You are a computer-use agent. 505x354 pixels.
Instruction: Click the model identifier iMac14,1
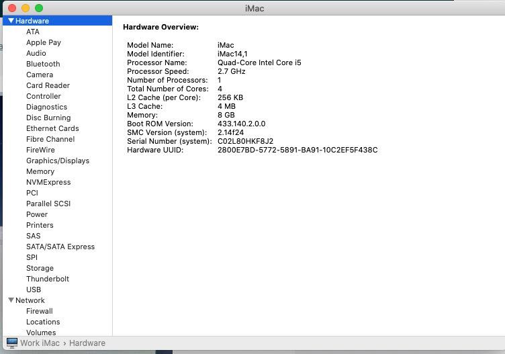232,54
